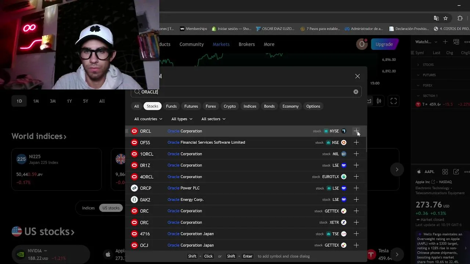Open the All types dropdown
This screenshot has width=470, height=264.
point(182,119)
